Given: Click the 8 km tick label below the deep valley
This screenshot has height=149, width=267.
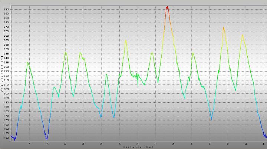Looking at the screenshot, I should click(47, 143).
